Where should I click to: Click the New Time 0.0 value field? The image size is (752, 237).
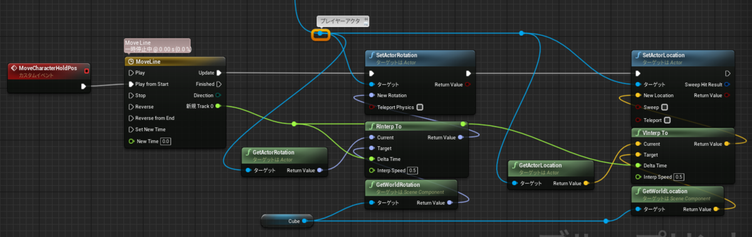[x=165, y=142]
